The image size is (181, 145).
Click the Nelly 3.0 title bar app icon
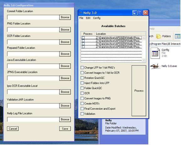[81, 13]
